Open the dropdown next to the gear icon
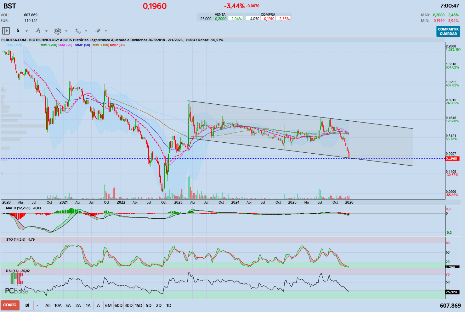465x312 pixels. point(66,31)
